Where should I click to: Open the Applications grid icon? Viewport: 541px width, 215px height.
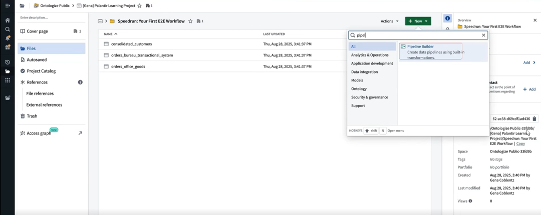7,80
